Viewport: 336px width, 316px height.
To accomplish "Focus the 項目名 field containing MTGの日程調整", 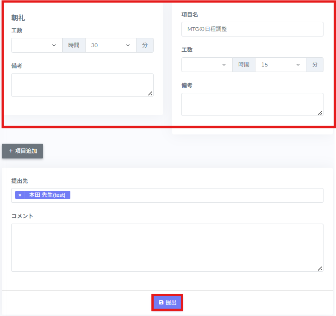I will tap(252, 29).
